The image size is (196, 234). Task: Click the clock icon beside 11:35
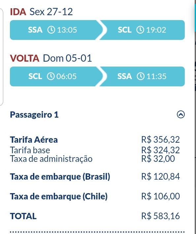click(x=141, y=76)
